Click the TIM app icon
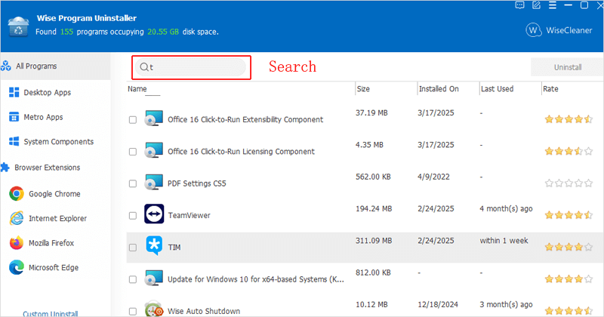The image size is (604, 317). [x=154, y=245]
